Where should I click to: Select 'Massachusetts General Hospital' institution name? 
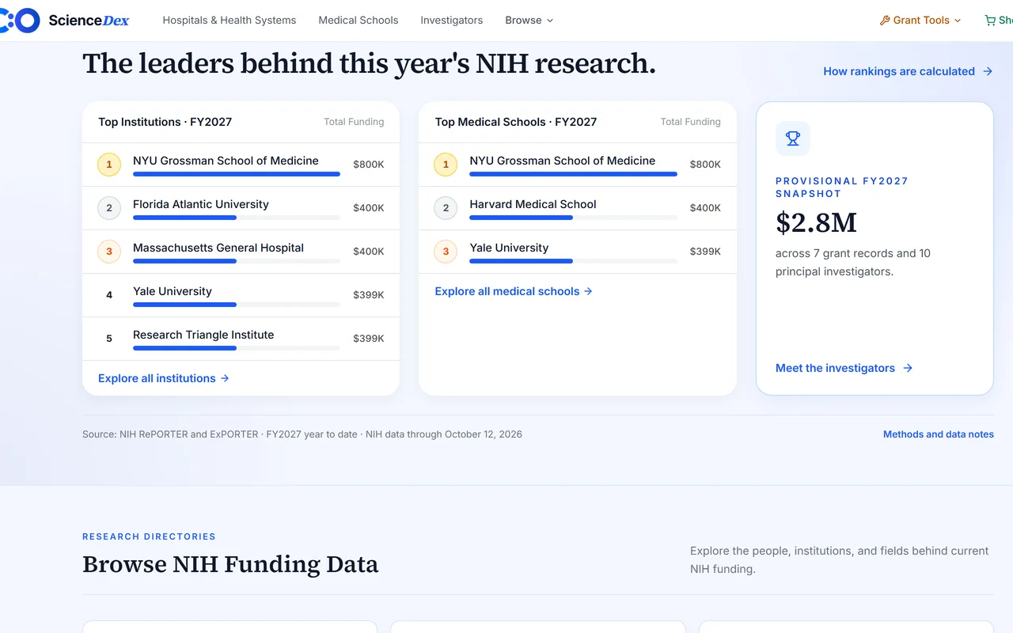click(x=218, y=248)
